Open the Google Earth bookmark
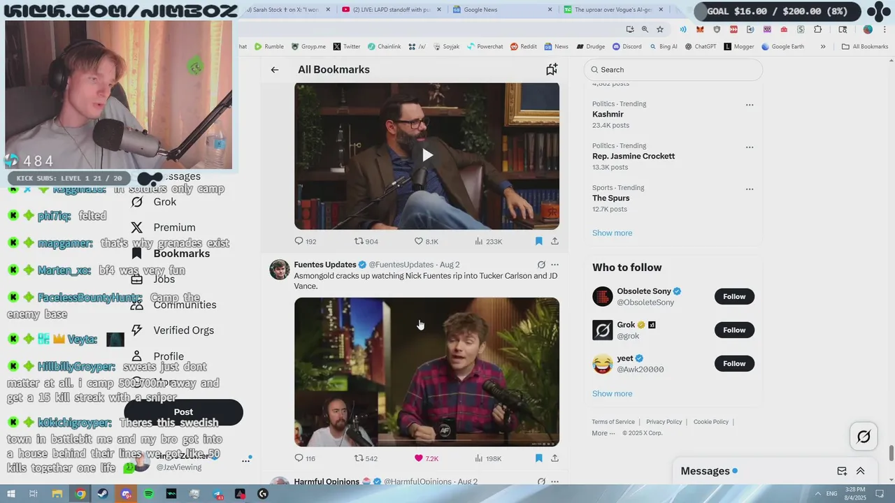The width and height of the screenshot is (895, 503). click(783, 47)
